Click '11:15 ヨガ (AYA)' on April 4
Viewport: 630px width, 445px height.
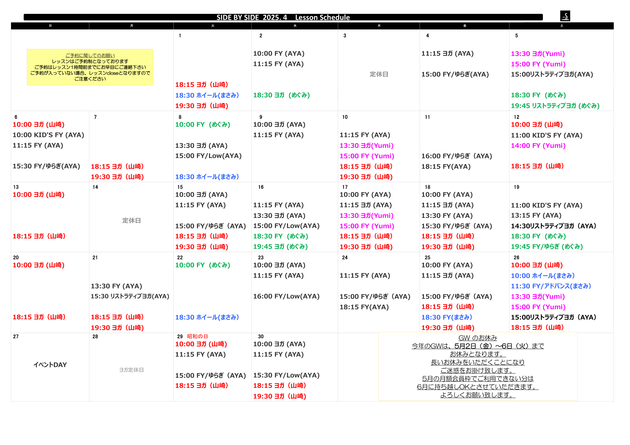(x=448, y=54)
